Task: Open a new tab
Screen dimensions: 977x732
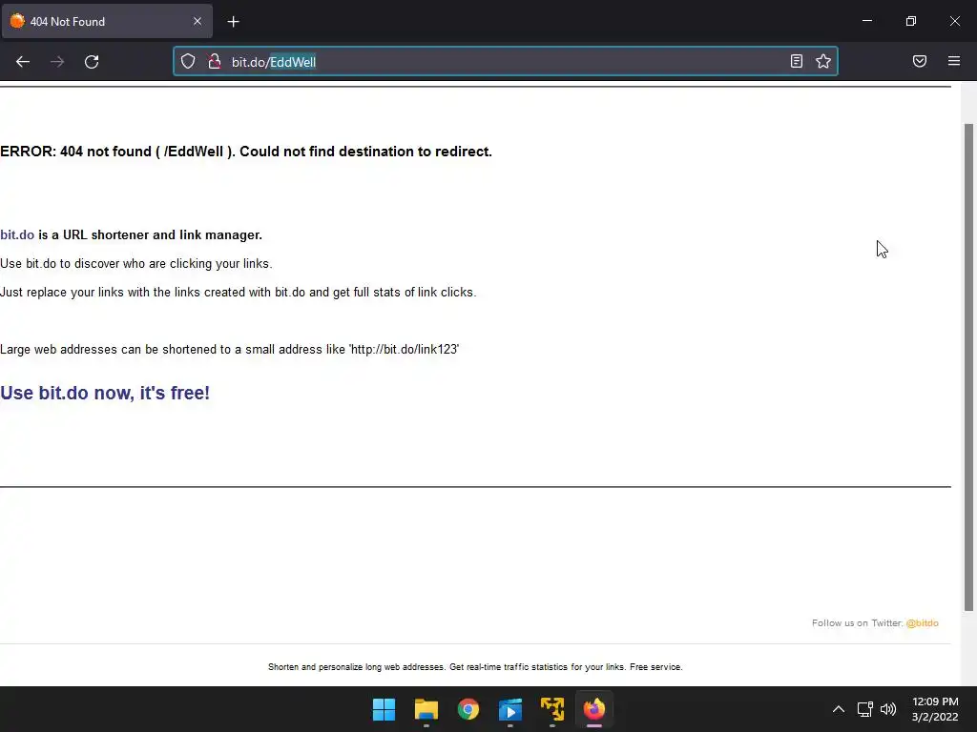Action: [x=233, y=22]
